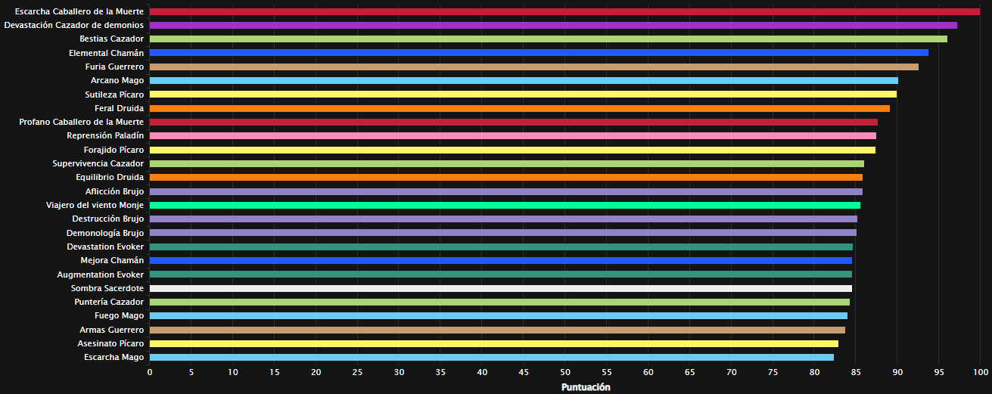Click the Augmentation Evoker bar

[x=500, y=275]
